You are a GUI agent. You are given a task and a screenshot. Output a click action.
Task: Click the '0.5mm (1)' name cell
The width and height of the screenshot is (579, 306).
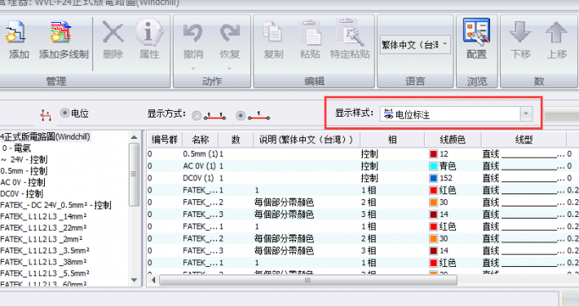(x=200, y=153)
